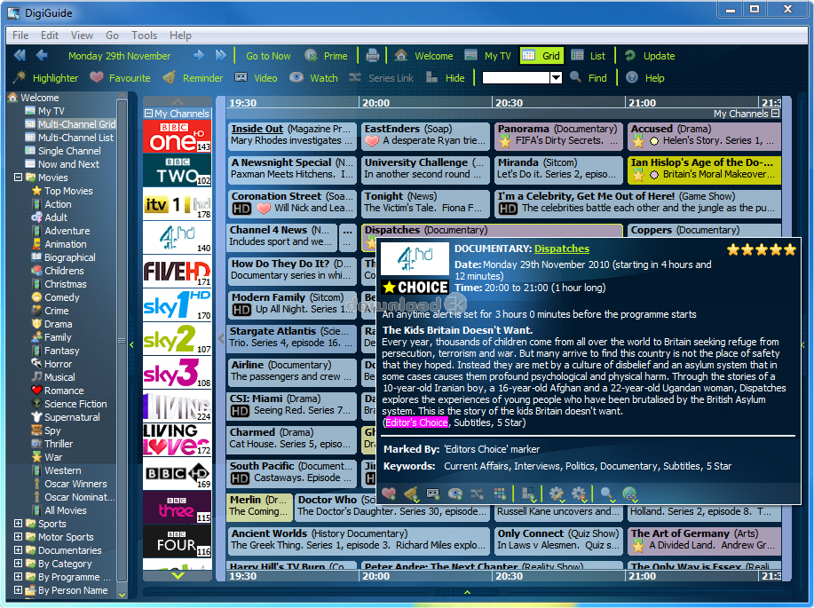Screen dimensions: 814x608
Task: Select Sky 3 channel logo
Action: pos(177,373)
